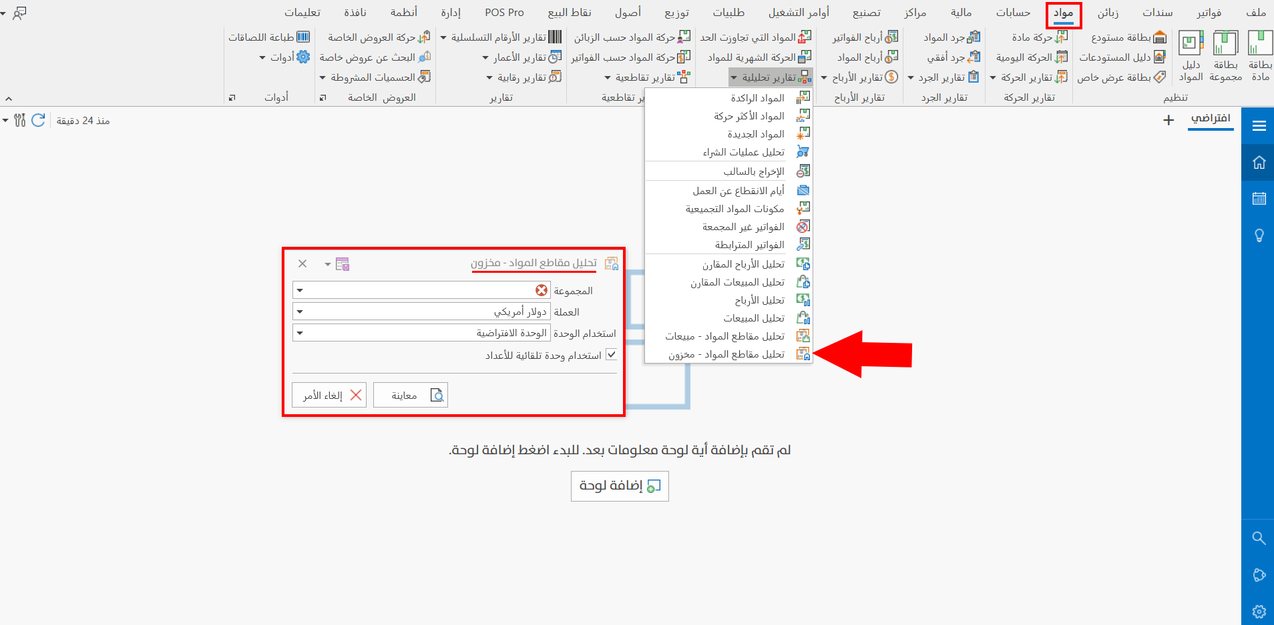1274x625 pixels.
Task: Select تحليل الأرباح المقارن menu item
Action: 728,264
